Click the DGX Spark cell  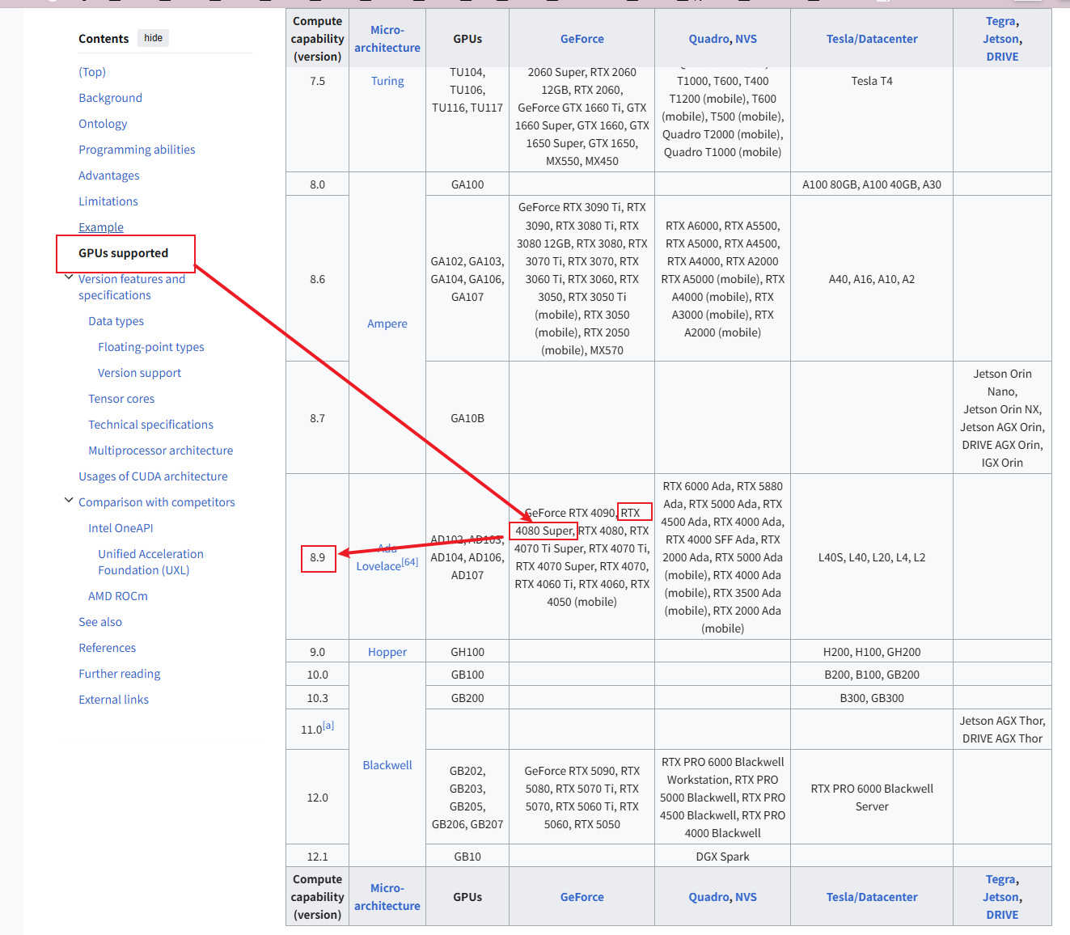tap(723, 857)
